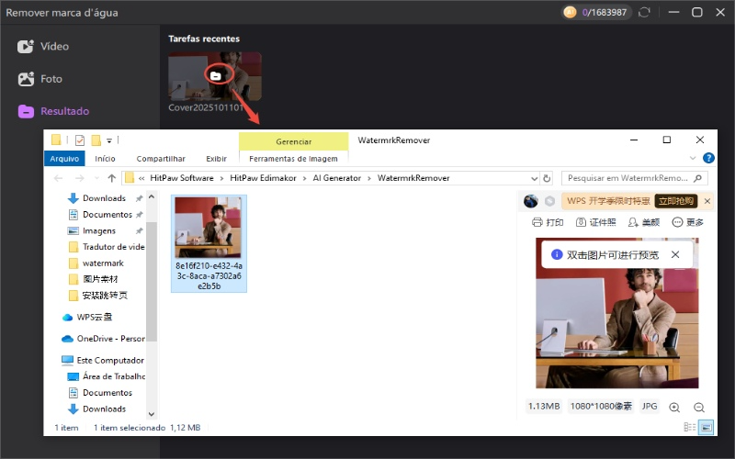Zoom out of the preview image
The height and width of the screenshot is (459, 735).
(x=698, y=407)
